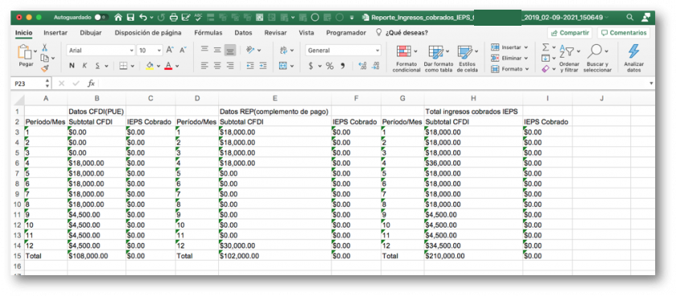Toggle the Autoguardado switch
This screenshot has height=296, width=676.
pos(101,18)
